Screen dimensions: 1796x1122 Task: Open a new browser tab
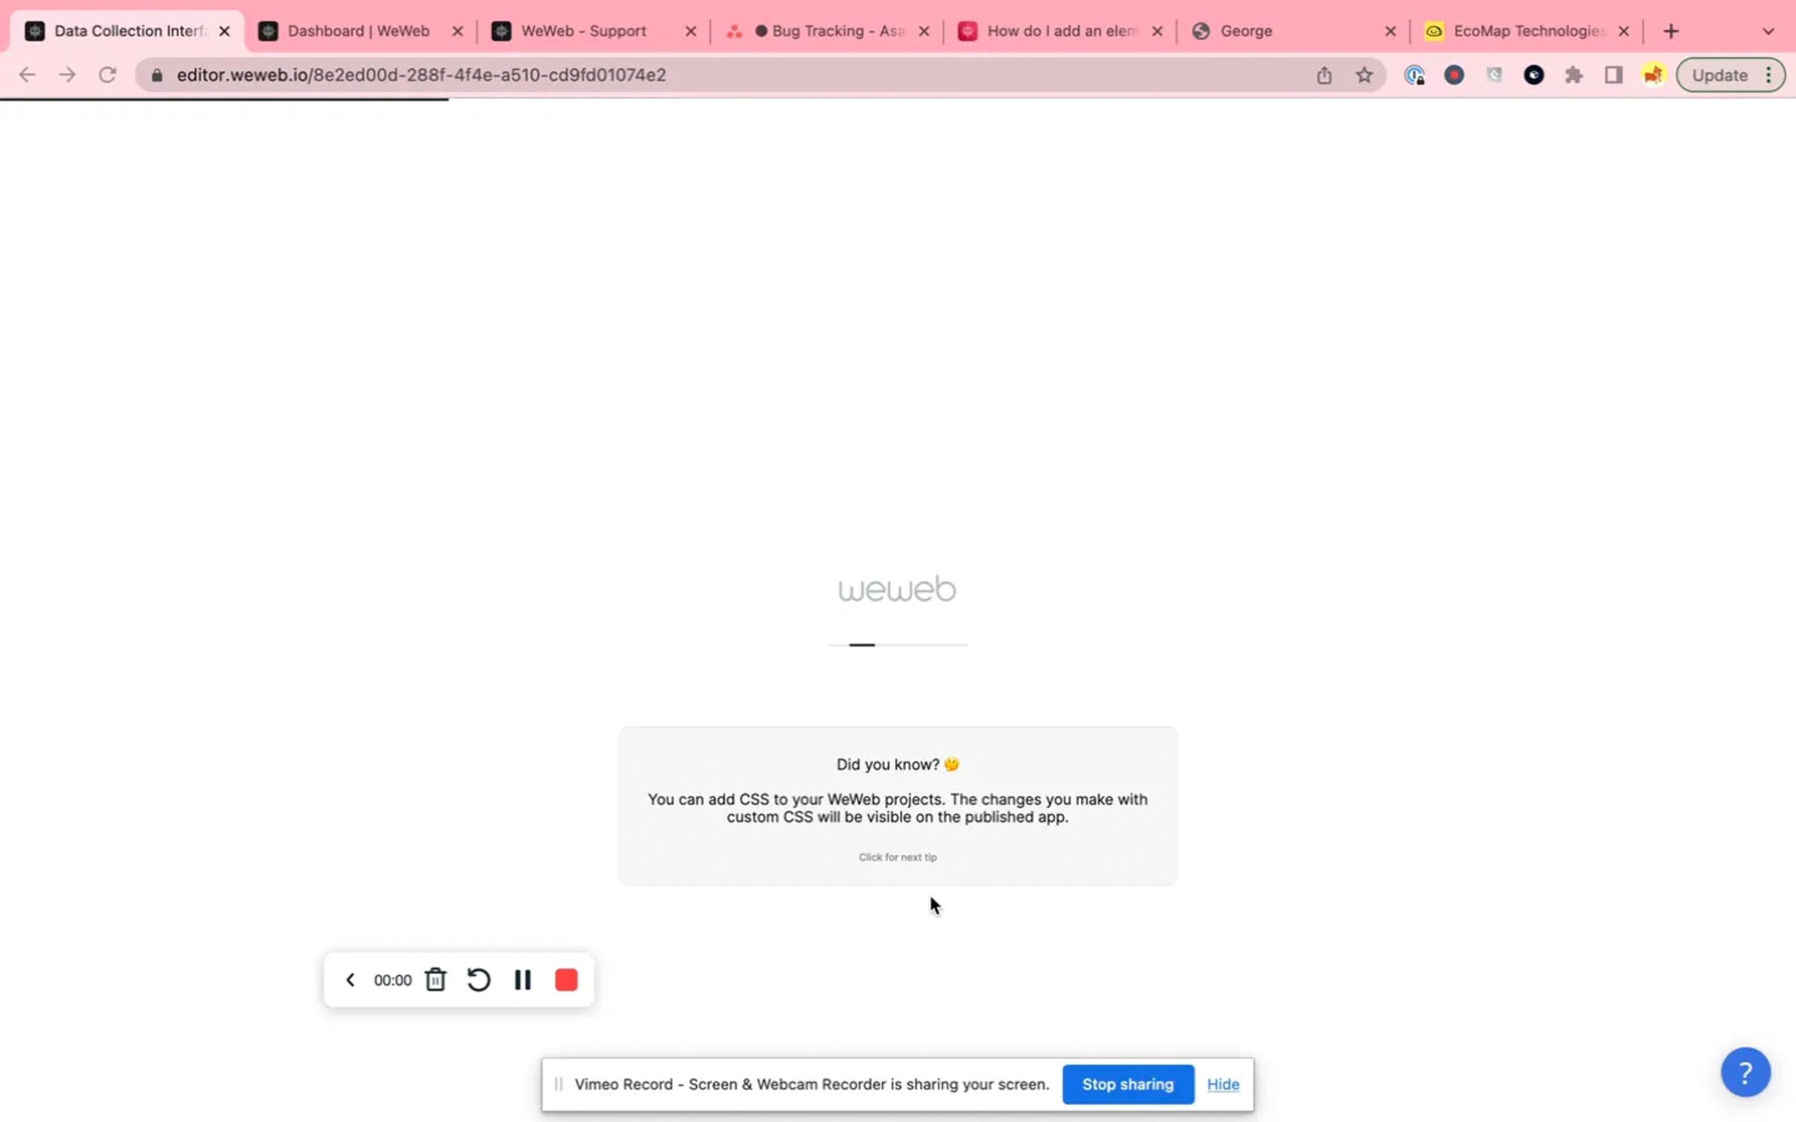coord(1671,31)
